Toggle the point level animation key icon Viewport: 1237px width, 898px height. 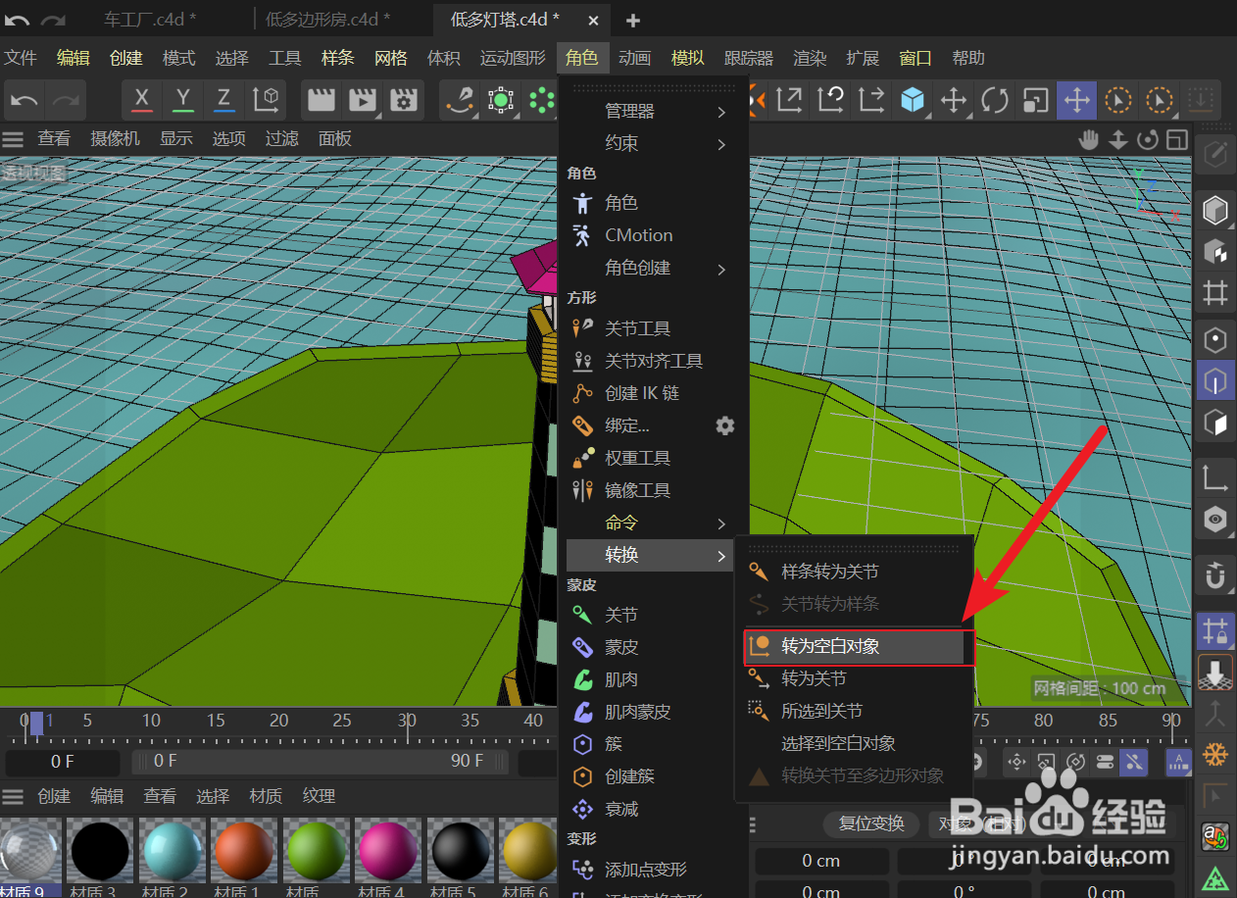[x=1134, y=762]
